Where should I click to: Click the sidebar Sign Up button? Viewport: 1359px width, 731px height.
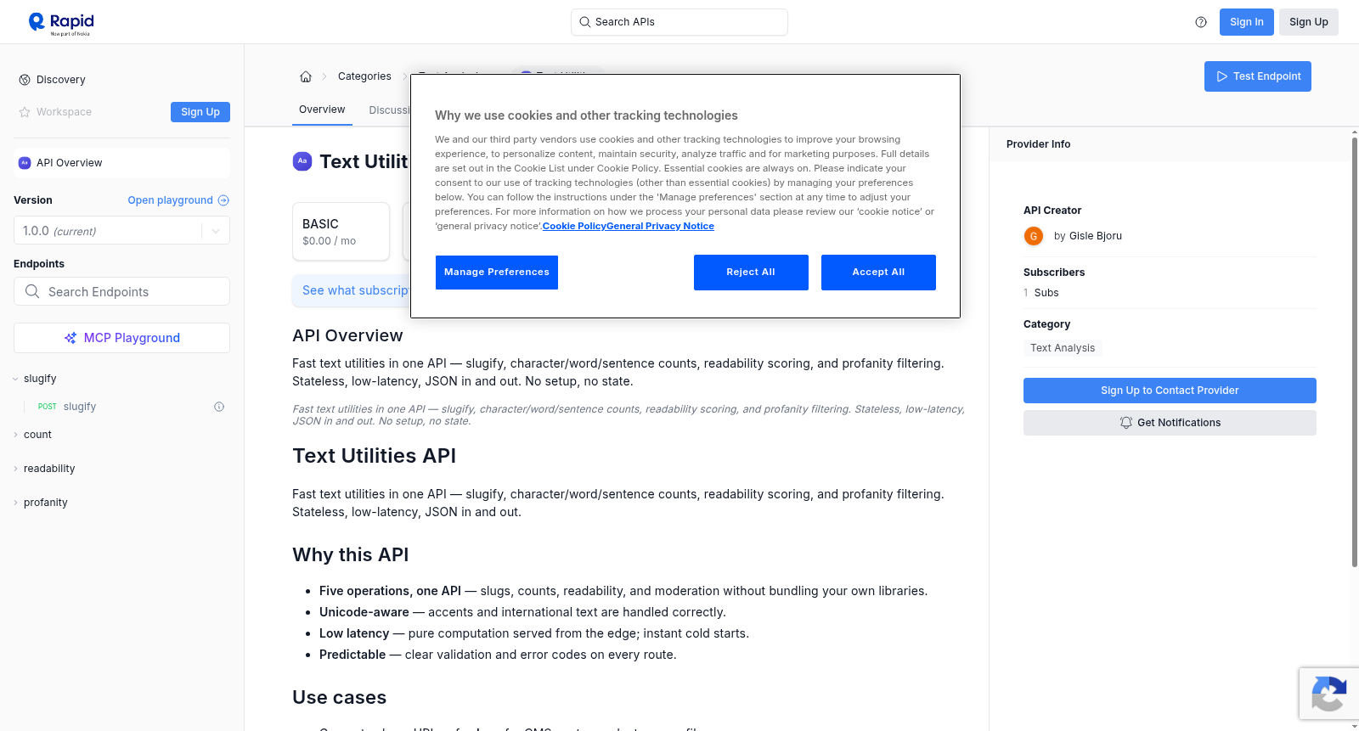tap(200, 112)
